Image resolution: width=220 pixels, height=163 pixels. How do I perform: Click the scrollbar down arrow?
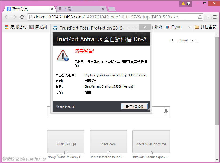tap(217, 160)
